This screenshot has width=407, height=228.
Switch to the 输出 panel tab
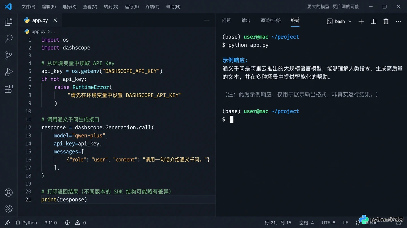coord(246,20)
